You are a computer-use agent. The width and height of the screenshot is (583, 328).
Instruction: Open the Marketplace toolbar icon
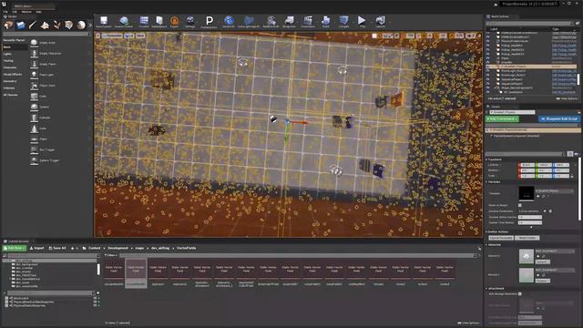[159, 22]
